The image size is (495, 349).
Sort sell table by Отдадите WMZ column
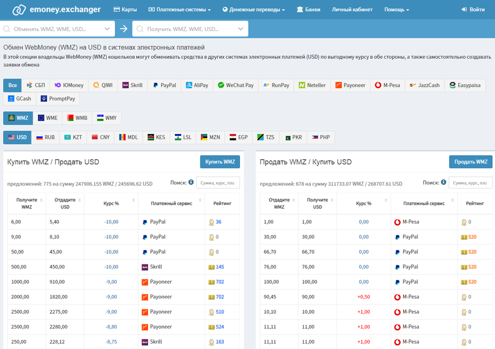coord(279,204)
